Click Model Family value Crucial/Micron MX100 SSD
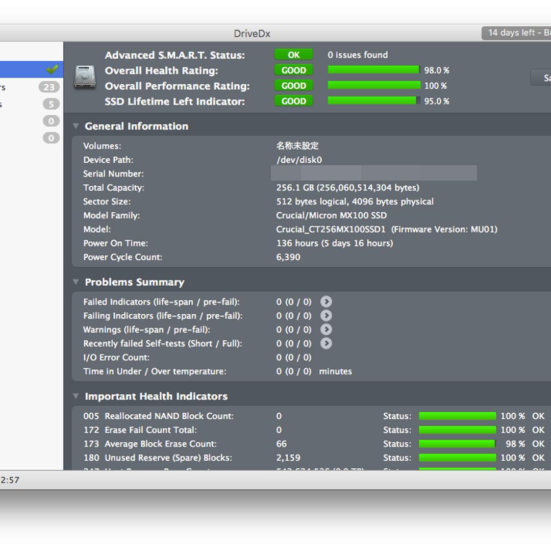Image resolution: width=551 pixels, height=551 pixels. [x=332, y=215]
